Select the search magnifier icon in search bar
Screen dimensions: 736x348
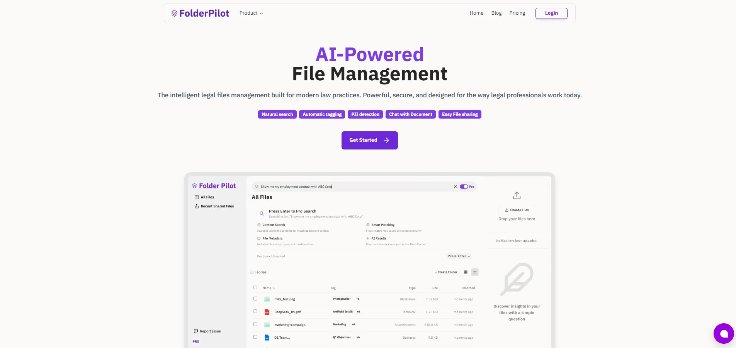pyautogui.click(x=257, y=187)
